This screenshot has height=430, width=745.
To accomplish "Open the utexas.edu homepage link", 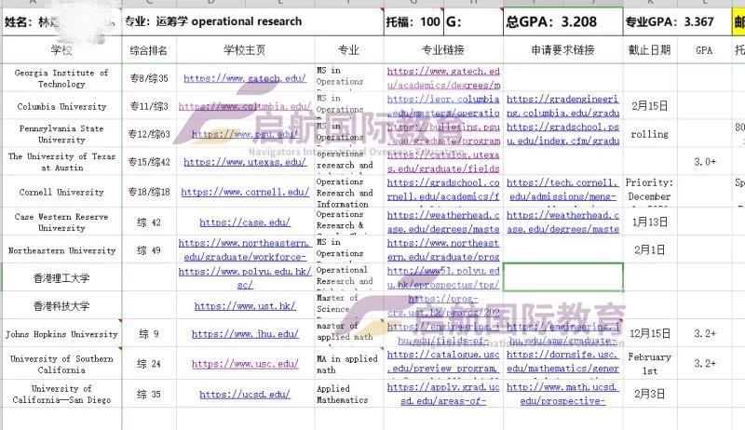I will [x=245, y=162].
